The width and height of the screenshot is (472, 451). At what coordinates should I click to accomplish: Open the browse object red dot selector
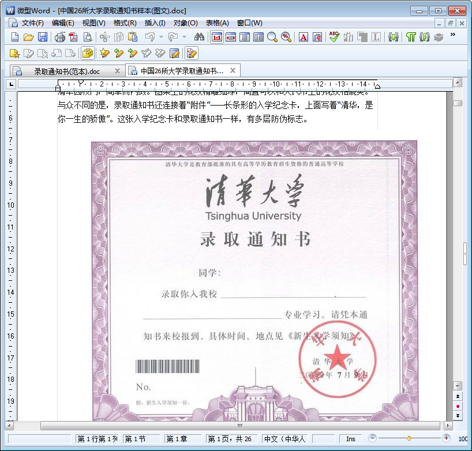click(x=458, y=406)
